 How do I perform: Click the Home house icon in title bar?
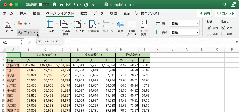coord(54,4)
